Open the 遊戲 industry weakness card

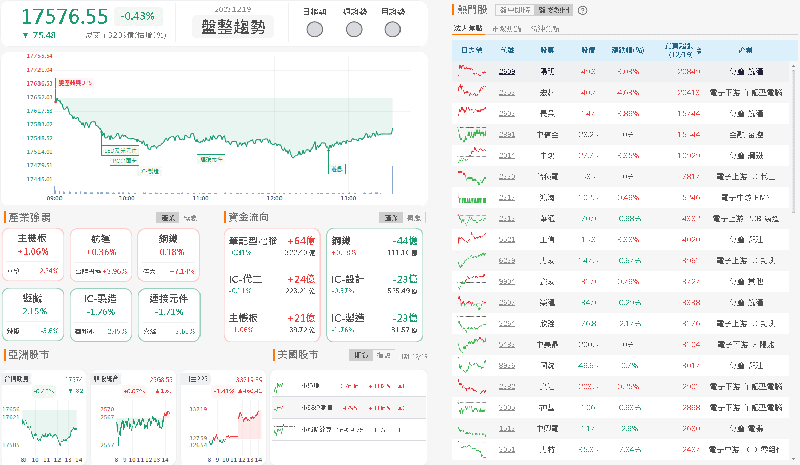pyautogui.click(x=33, y=314)
